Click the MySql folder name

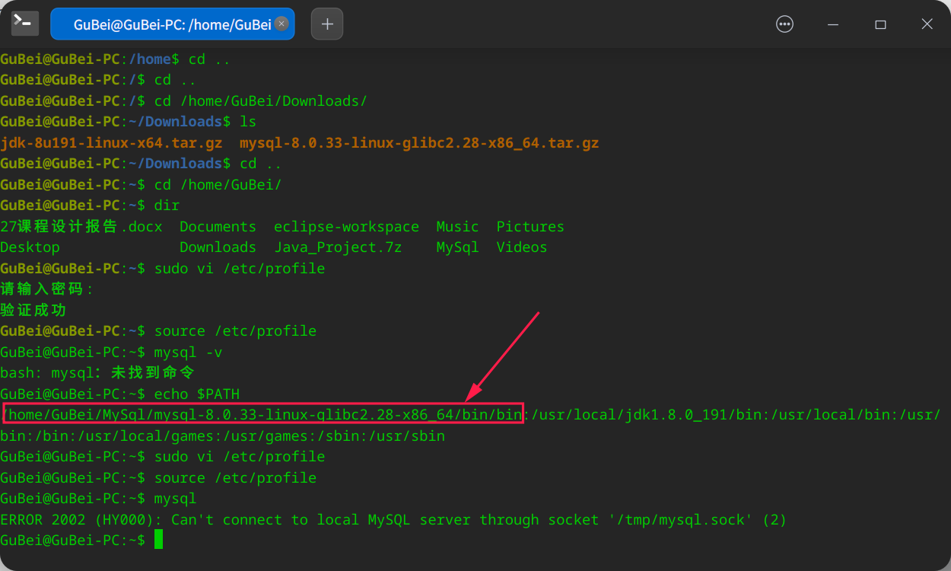[x=457, y=247]
